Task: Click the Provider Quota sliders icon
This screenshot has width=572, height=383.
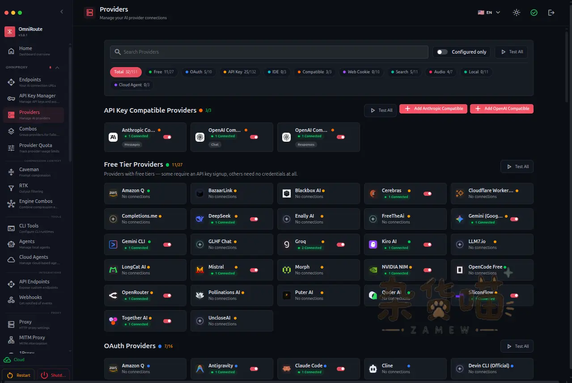Action: coord(11,148)
